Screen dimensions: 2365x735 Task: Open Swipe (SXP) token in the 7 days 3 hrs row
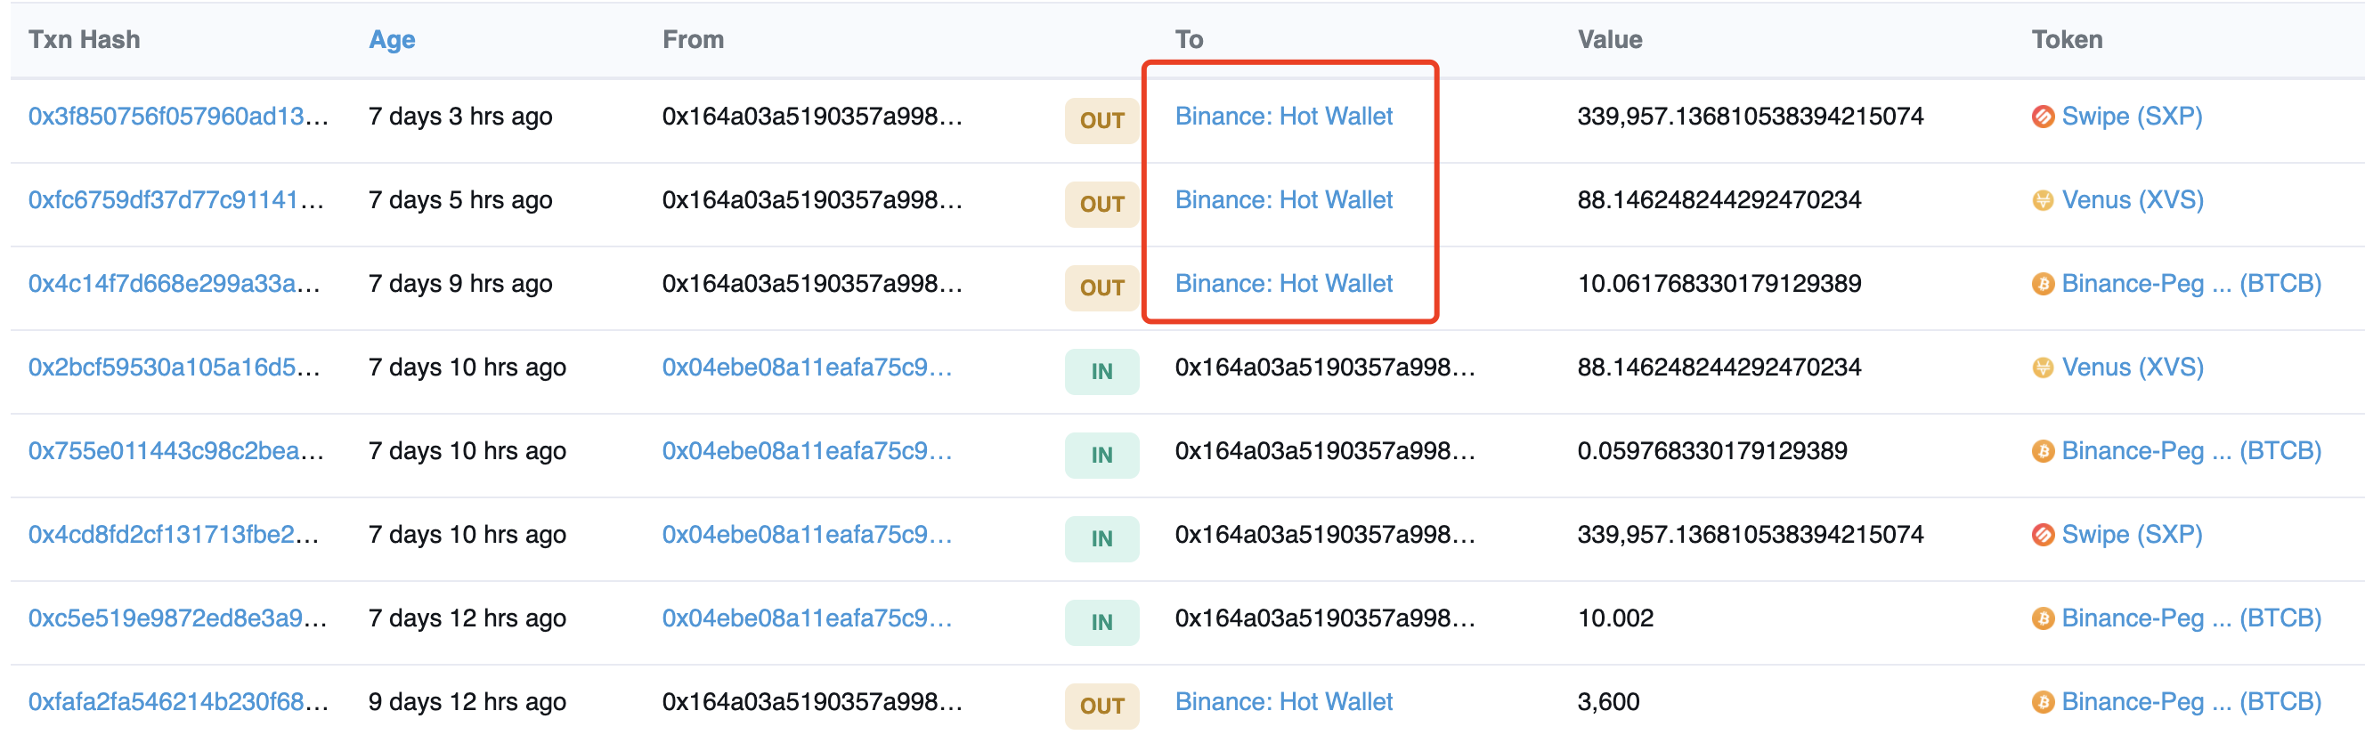point(2132,117)
